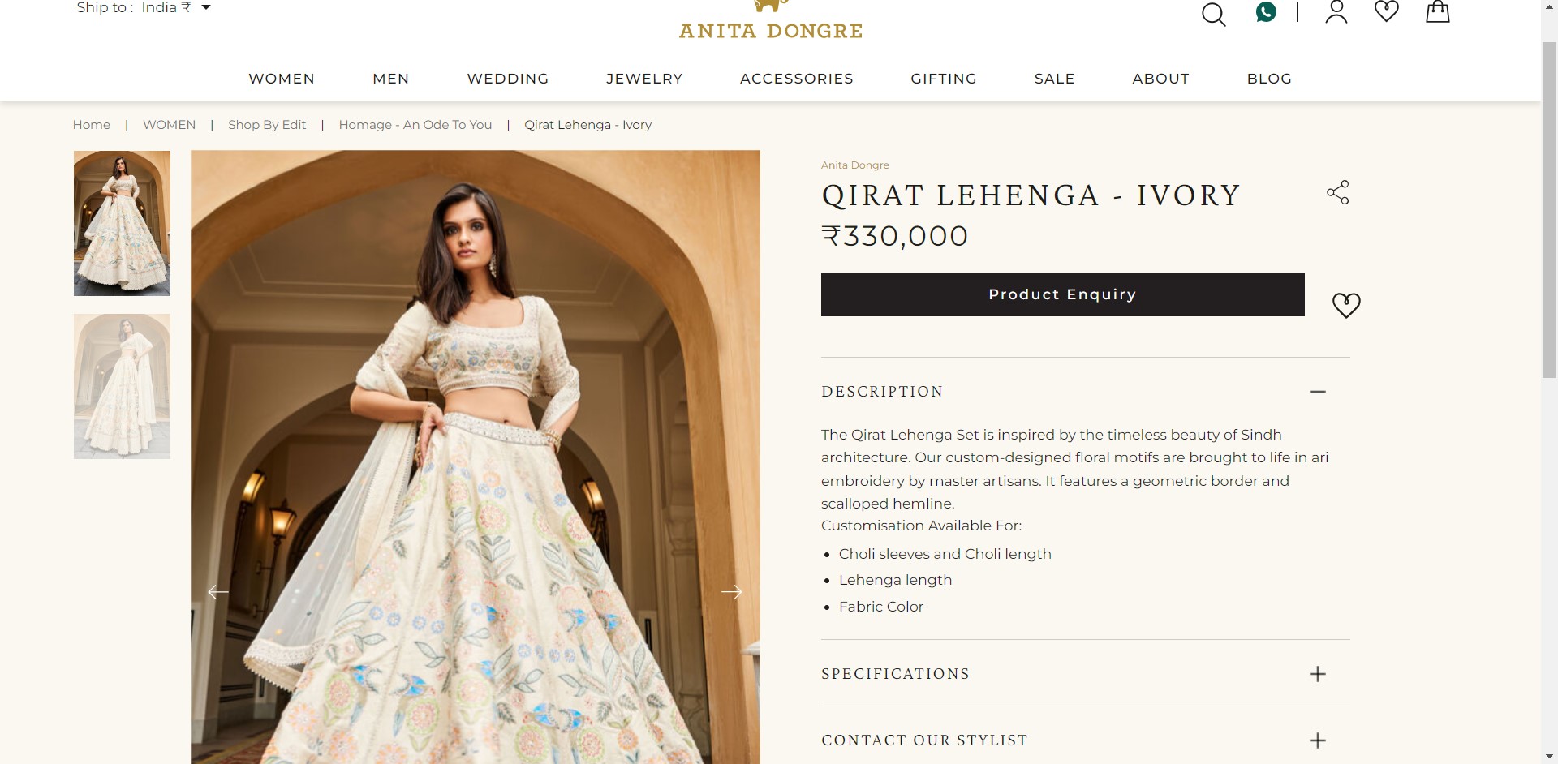Image resolution: width=1558 pixels, height=764 pixels.
Task: Add lehenga to wishlist with heart toggle
Action: click(1346, 305)
